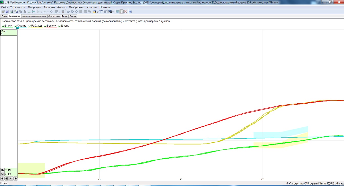
Task: Select the Количество tab
Action: point(14,16)
